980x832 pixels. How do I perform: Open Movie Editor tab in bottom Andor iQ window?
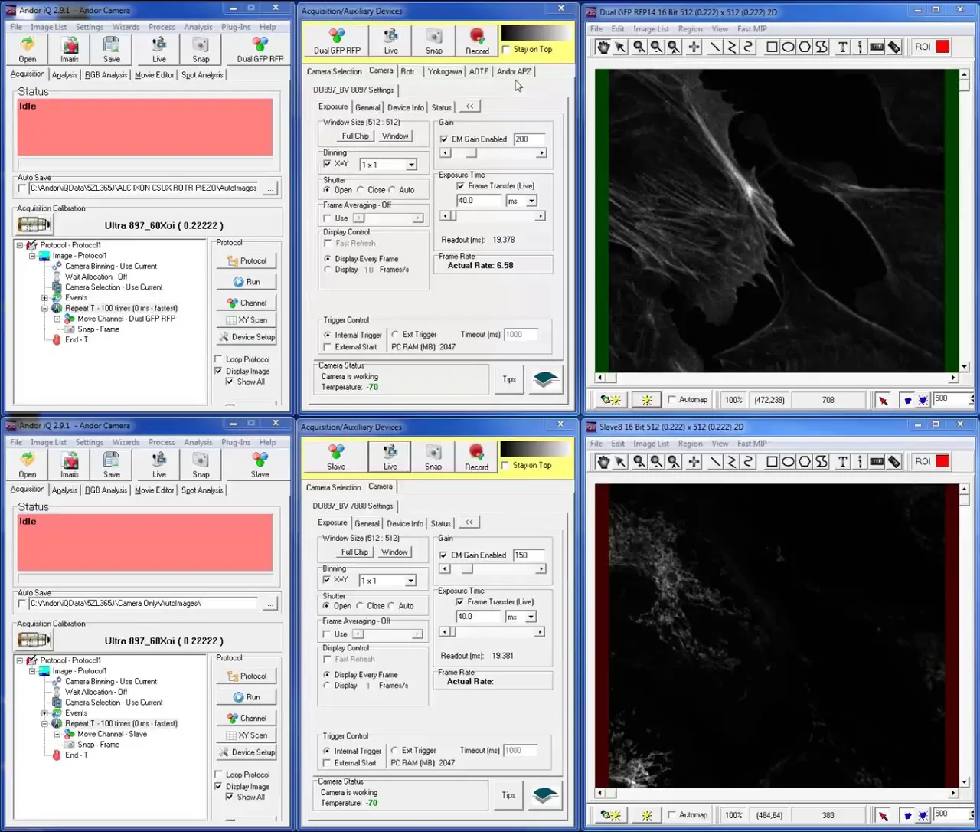click(154, 490)
